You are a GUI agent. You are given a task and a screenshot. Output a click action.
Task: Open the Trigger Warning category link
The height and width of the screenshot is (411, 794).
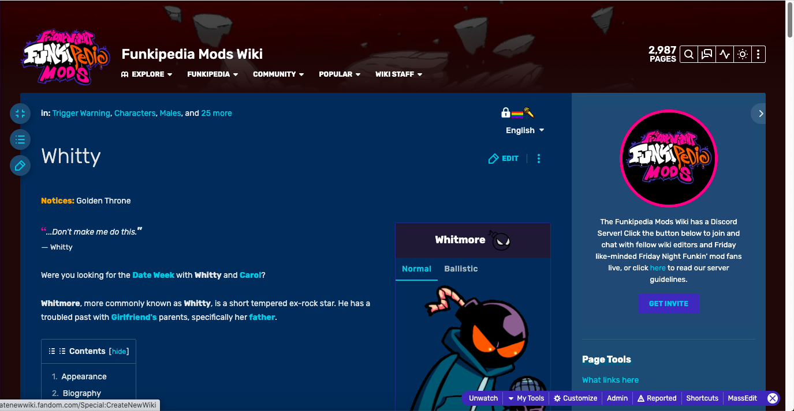point(81,114)
